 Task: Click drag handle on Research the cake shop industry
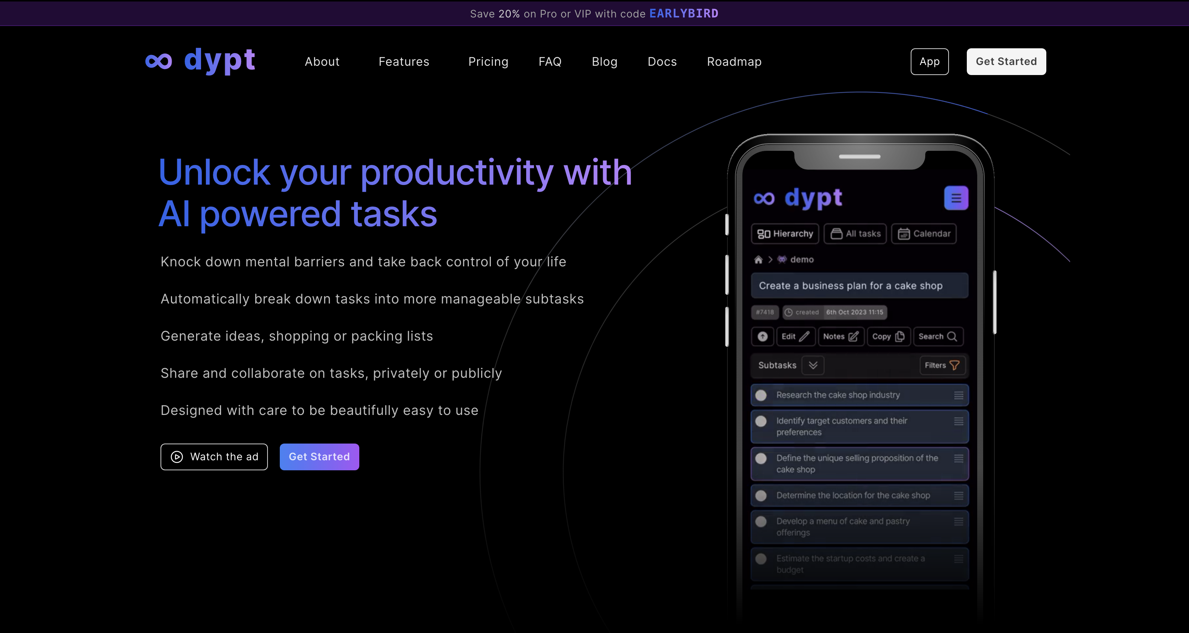click(959, 395)
